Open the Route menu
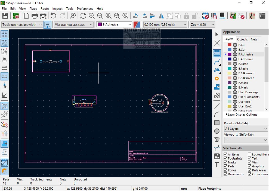Viewport: 269px width, 191px height. (45, 9)
